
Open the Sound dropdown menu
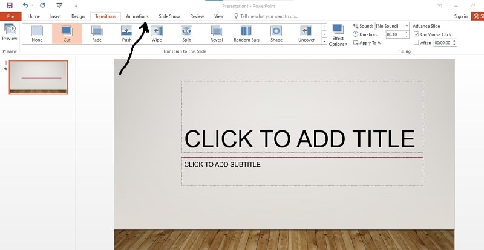[406, 27]
